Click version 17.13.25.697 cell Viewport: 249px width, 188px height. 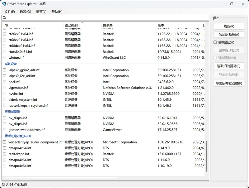click(x=167, y=130)
